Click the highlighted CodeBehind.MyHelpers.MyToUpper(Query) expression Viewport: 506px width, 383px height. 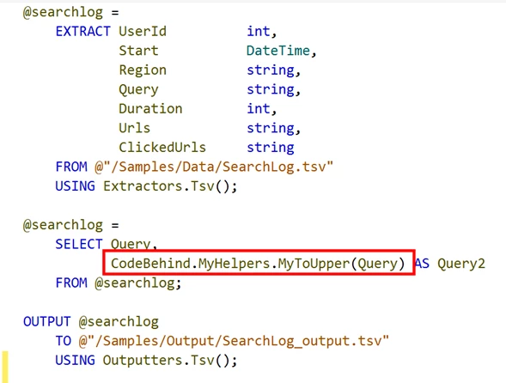[x=258, y=264]
